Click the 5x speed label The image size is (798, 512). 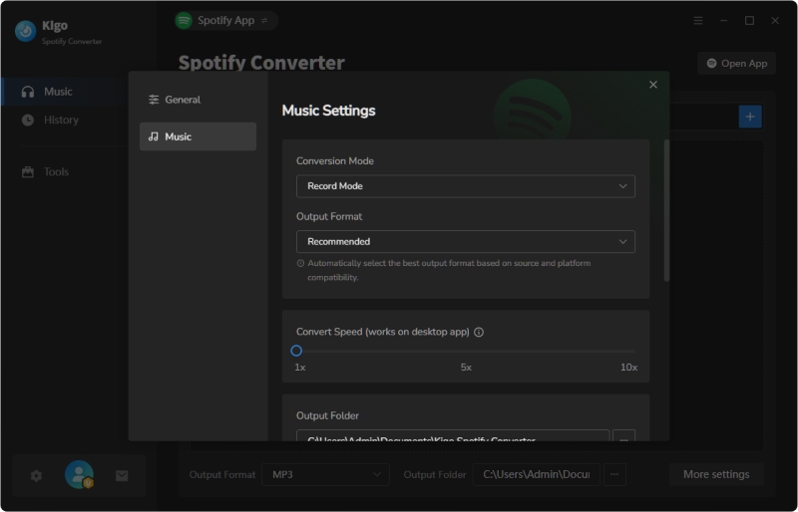pyautogui.click(x=466, y=368)
